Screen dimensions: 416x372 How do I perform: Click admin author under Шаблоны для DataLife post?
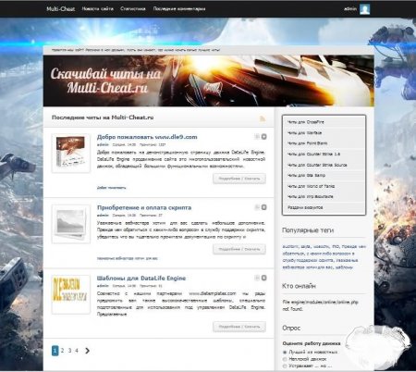coord(103,286)
